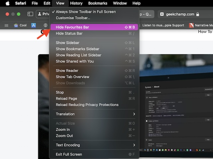Click the App Store favourites icon
Image resolution: width=213 pixels, height=159 pixels.
[x=34, y=25]
